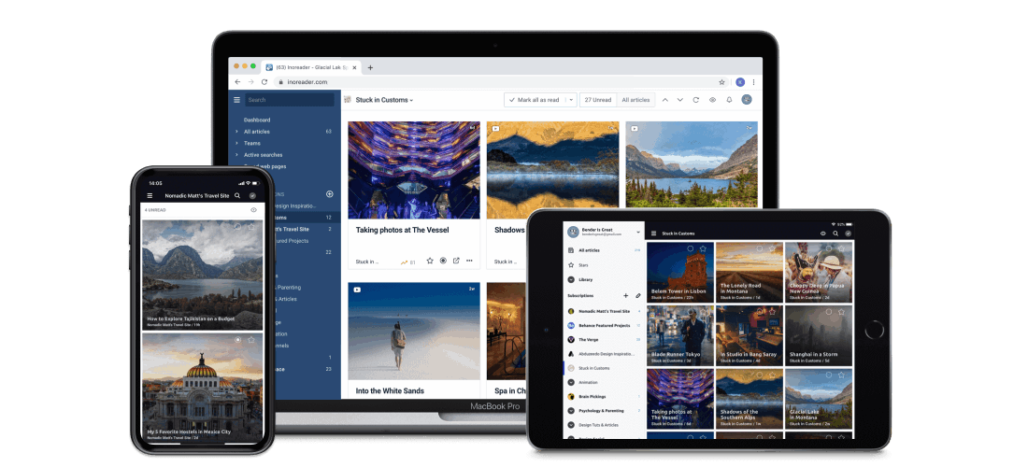The height and width of the screenshot is (467, 1028).
Task: Go back in the laptop Chrome browser
Action: [237, 82]
